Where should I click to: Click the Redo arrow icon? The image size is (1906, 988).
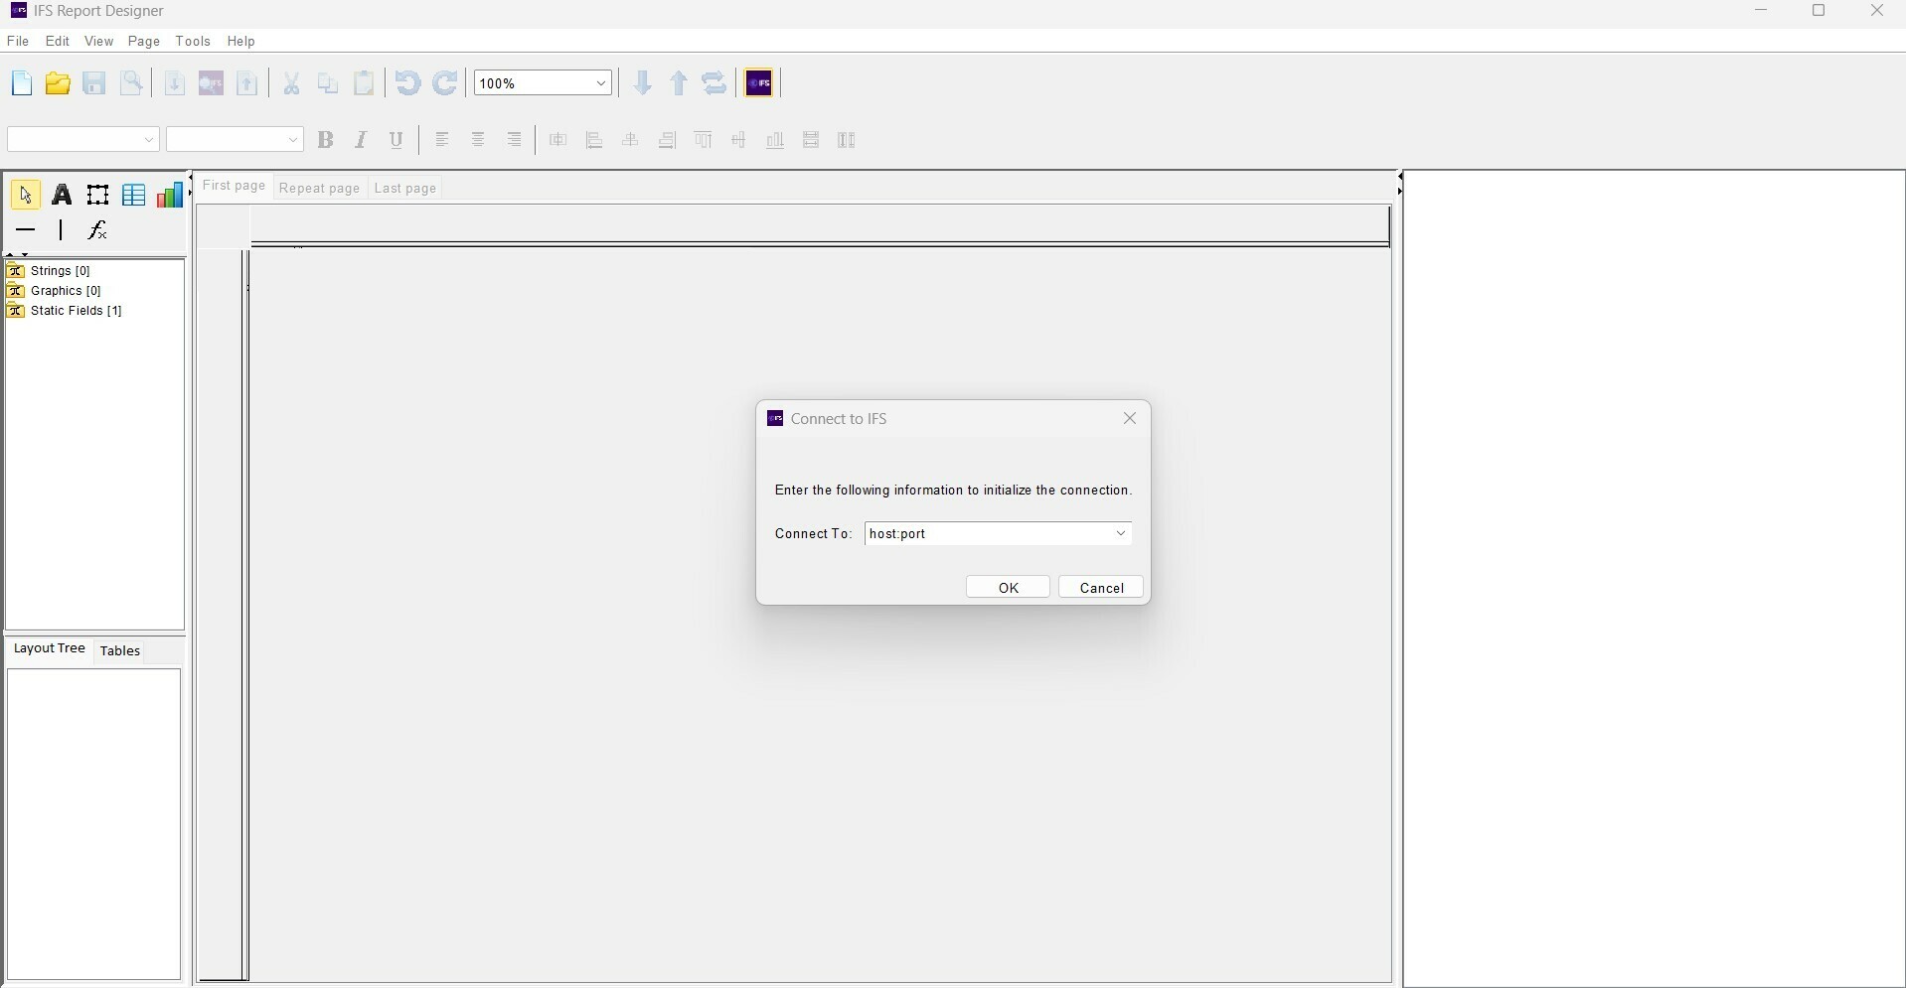tap(445, 83)
